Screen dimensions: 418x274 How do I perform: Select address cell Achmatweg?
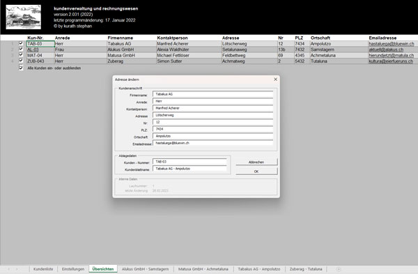[249, 61]
